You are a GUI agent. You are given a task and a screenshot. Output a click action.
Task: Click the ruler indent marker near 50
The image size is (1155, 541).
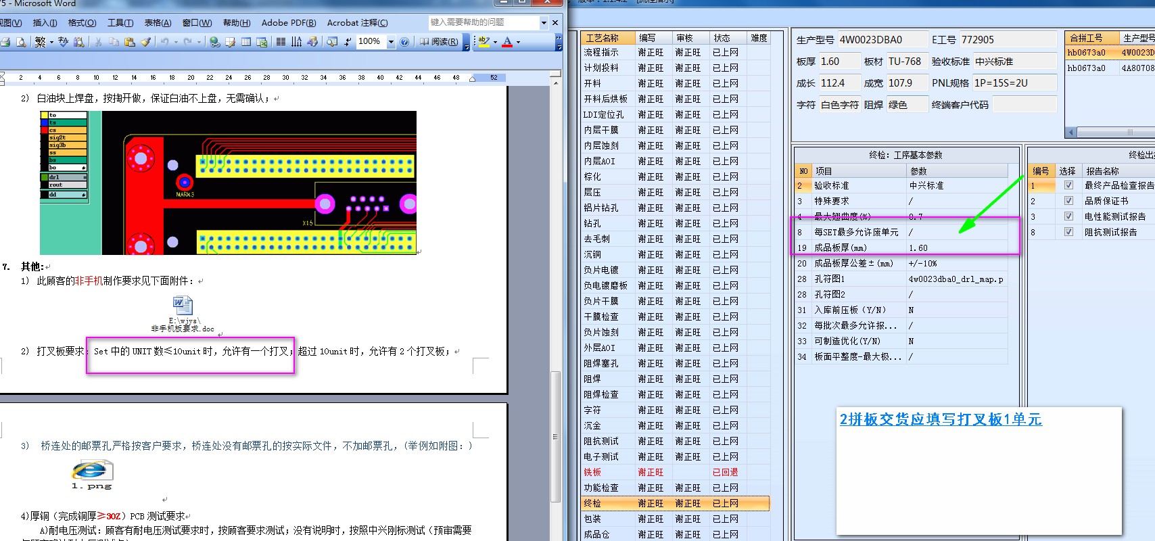[472, 78]
